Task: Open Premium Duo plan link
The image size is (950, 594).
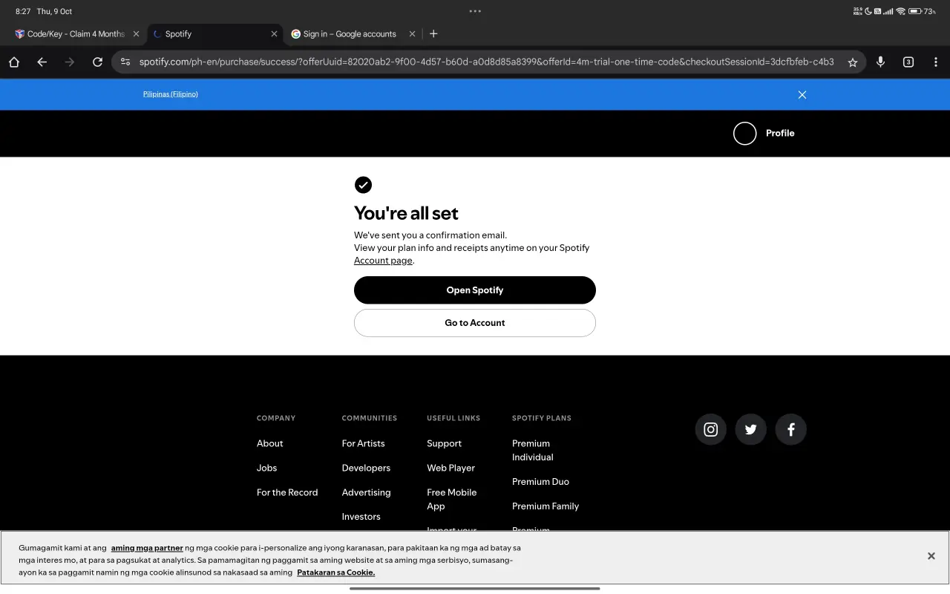Action: [x=540, y=482]
